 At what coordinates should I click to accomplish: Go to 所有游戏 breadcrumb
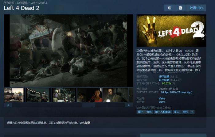click(x=9, y=2)
